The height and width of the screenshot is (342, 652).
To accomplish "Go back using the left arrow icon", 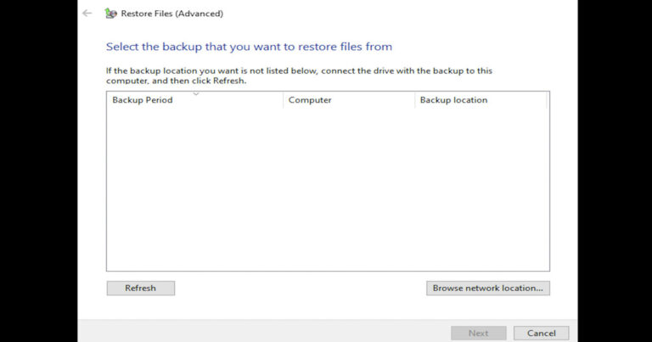I will pos(87,14).
